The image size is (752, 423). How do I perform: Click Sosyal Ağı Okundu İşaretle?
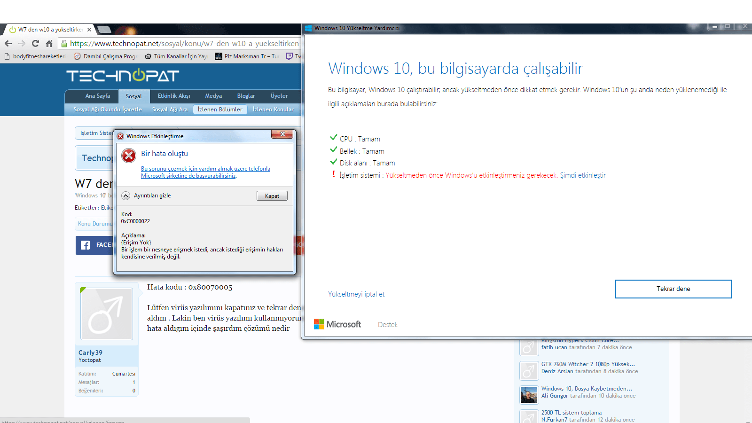[x=108, y=110]
